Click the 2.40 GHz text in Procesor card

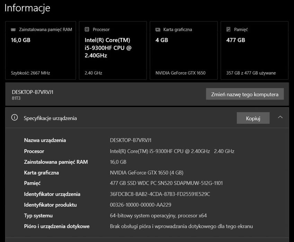coord(93,73)
